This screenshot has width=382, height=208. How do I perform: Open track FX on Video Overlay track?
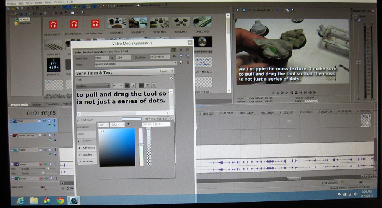[45, 135]
